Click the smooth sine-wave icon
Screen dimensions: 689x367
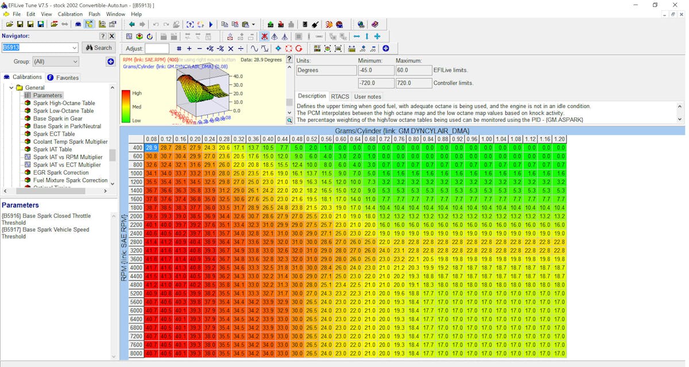point(253,49)
